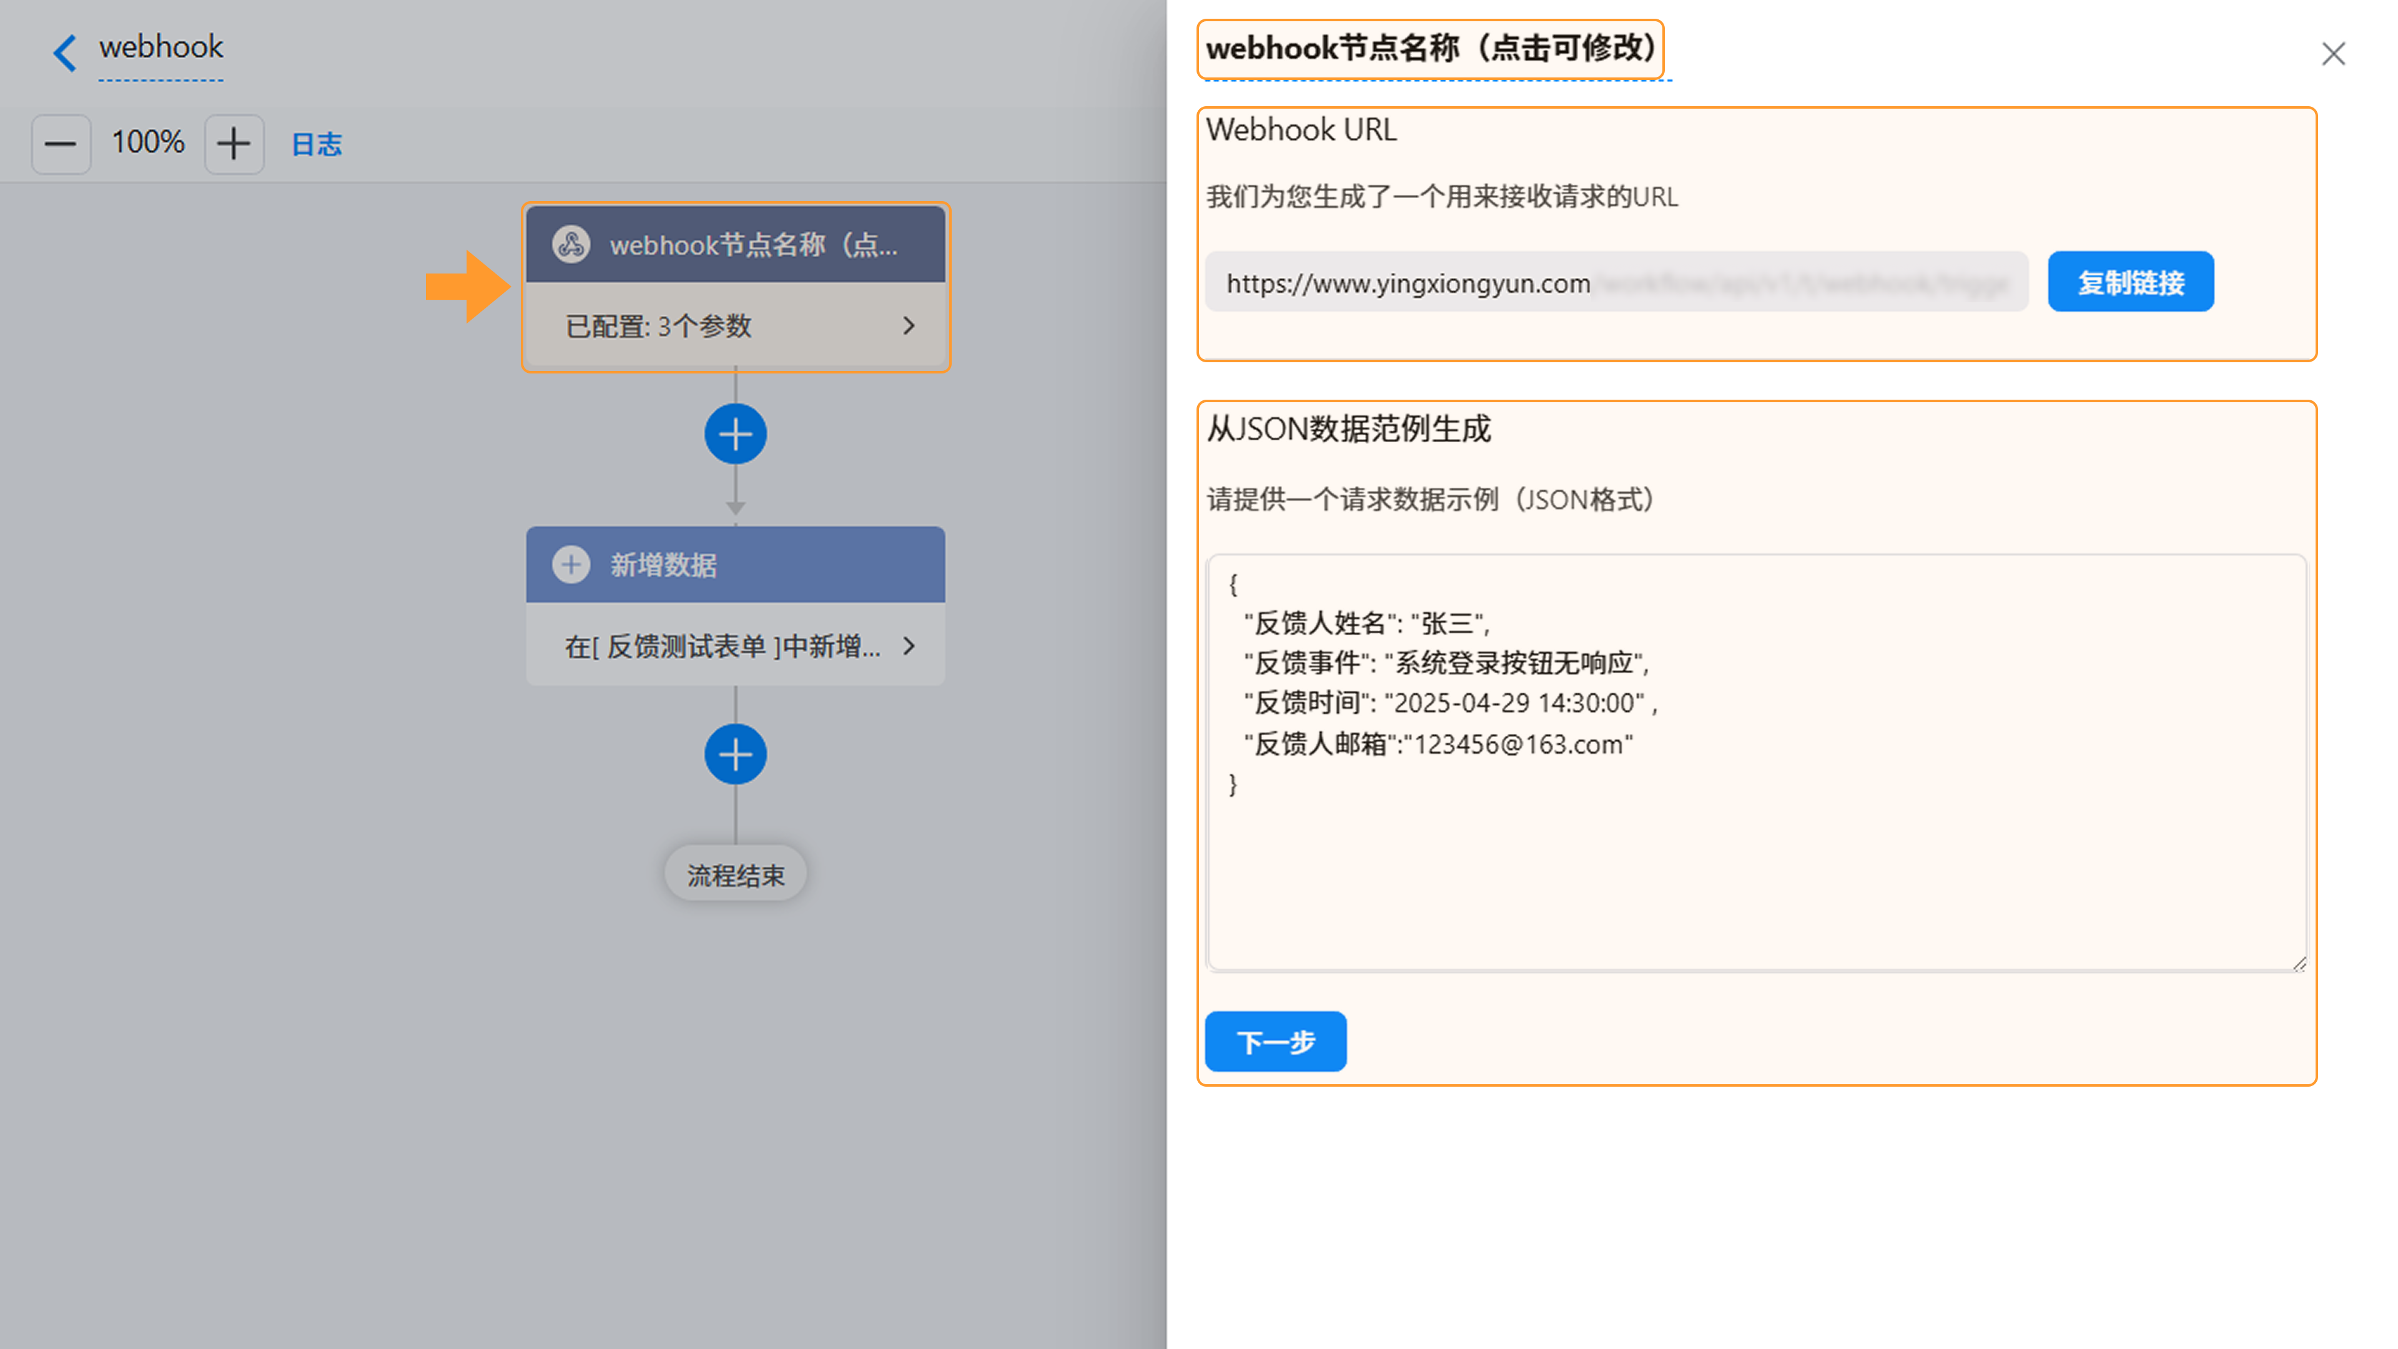Click the 复制链接 copy link button

pos(2131,282)
